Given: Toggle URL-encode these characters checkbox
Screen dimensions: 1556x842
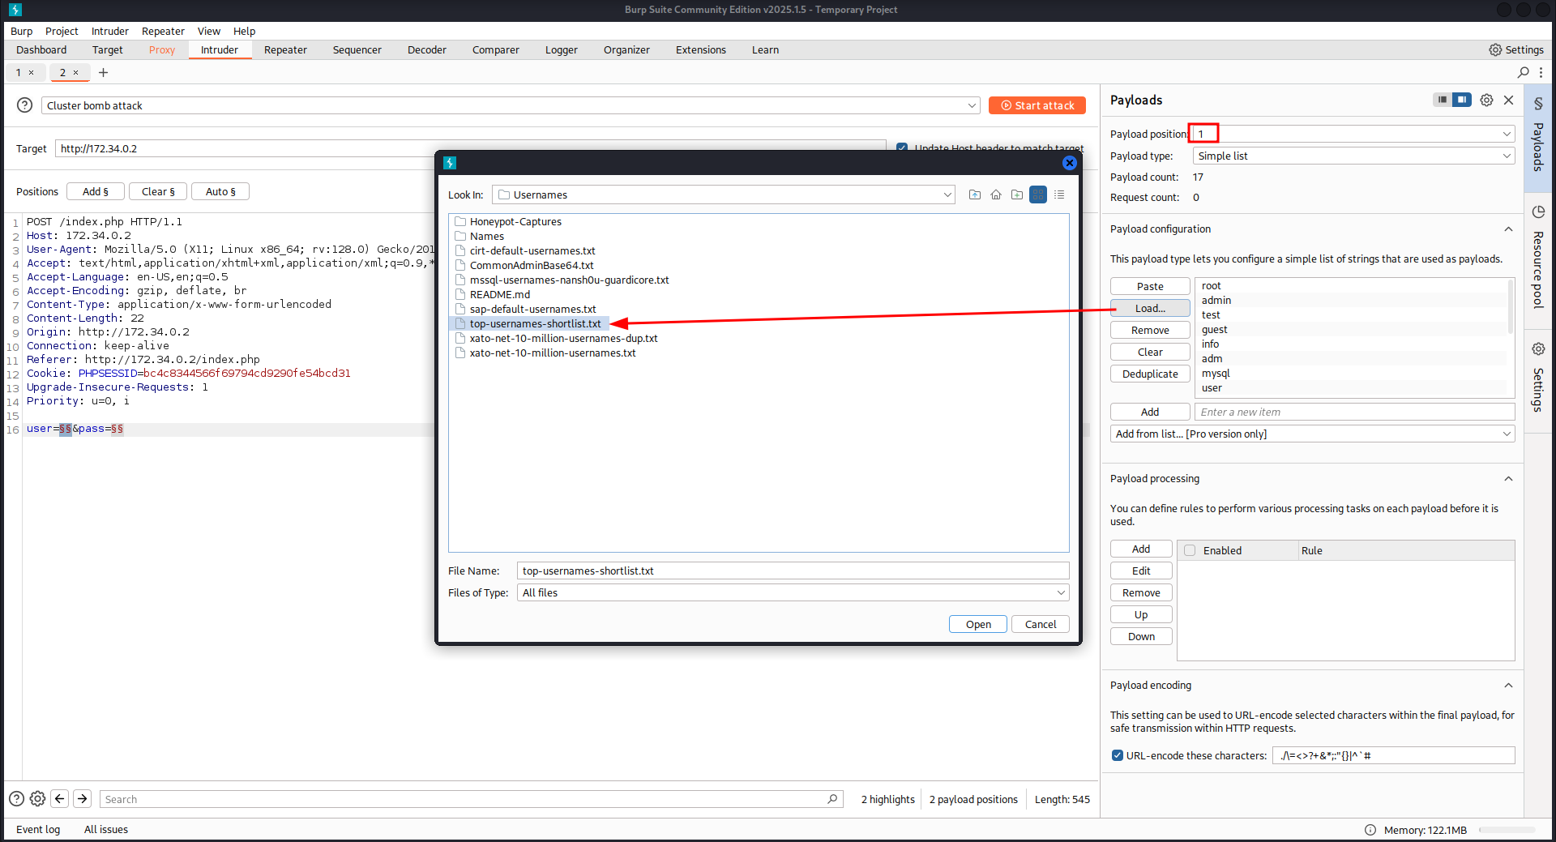Looking at the screenshot, I should (x=1118, y=755).
